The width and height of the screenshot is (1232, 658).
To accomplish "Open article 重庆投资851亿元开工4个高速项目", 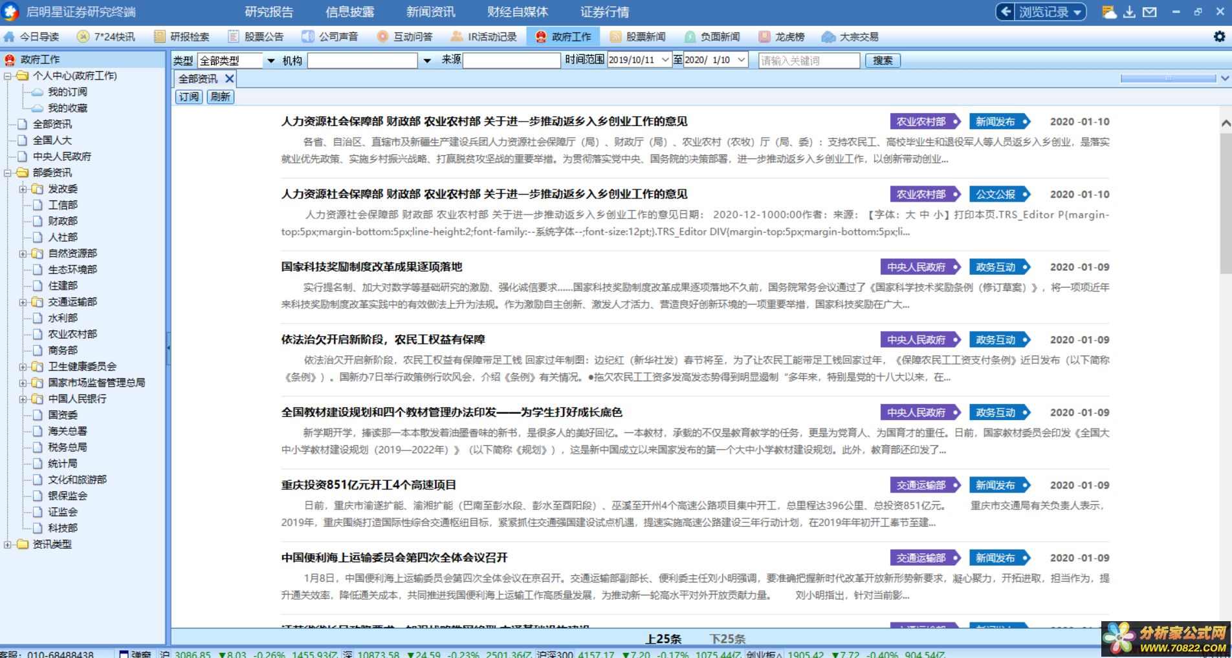I will click(368, 485).
